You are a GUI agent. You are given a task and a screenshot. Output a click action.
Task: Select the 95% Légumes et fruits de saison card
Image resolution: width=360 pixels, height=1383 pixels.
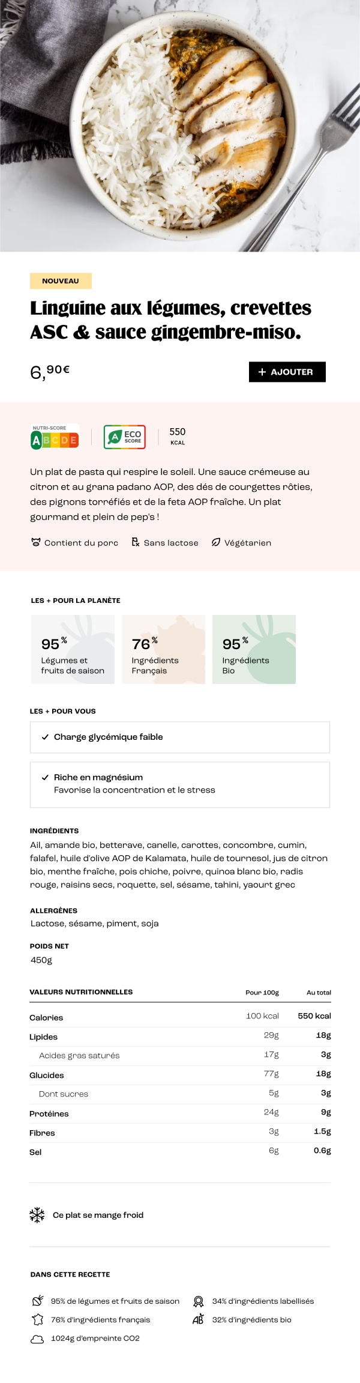73,649
